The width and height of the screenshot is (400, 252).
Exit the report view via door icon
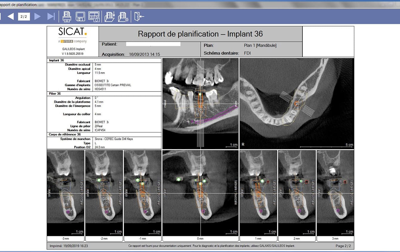[x=139, y=17]
